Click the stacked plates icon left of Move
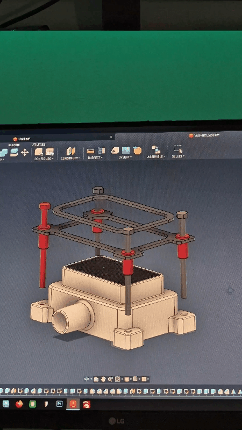242x430 pixels. coord(14,153)
